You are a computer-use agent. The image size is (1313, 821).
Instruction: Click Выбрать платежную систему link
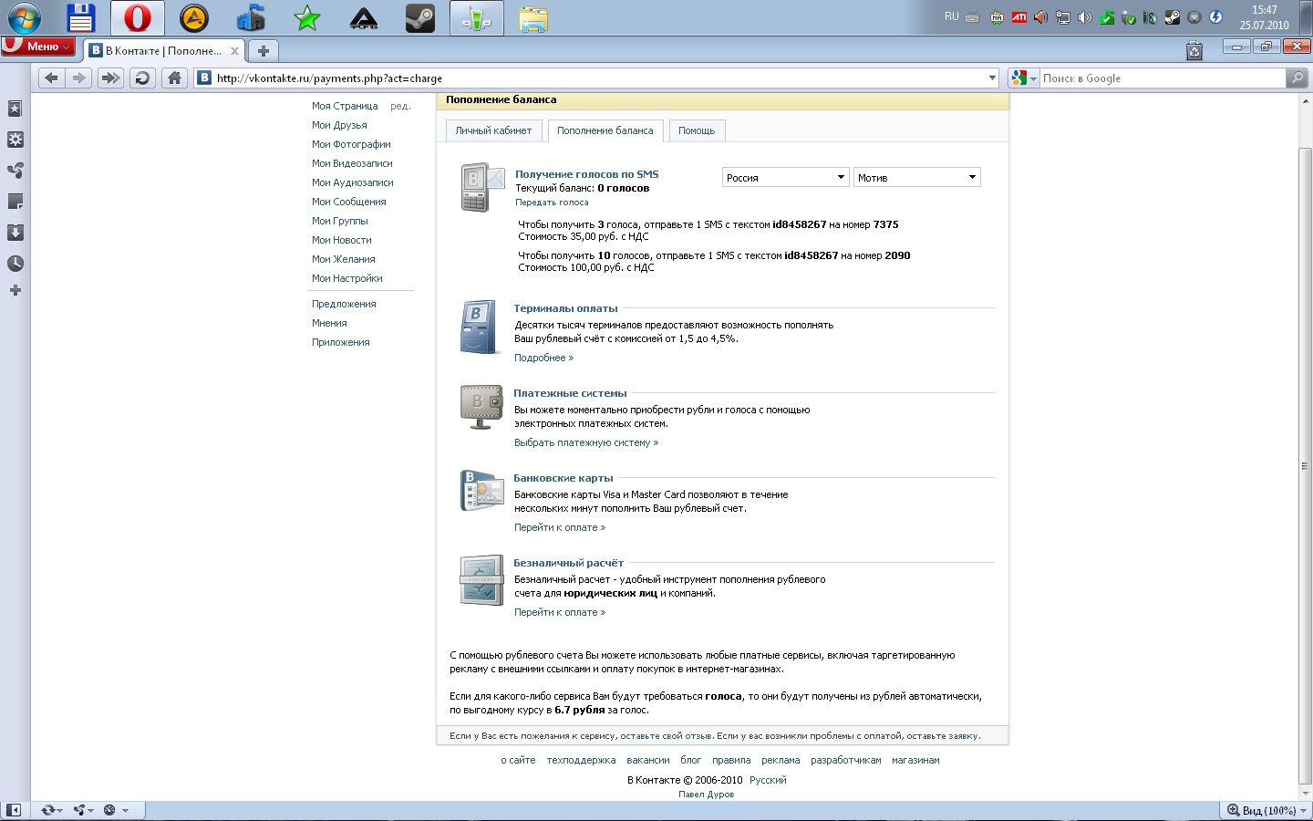pos(585,442)
